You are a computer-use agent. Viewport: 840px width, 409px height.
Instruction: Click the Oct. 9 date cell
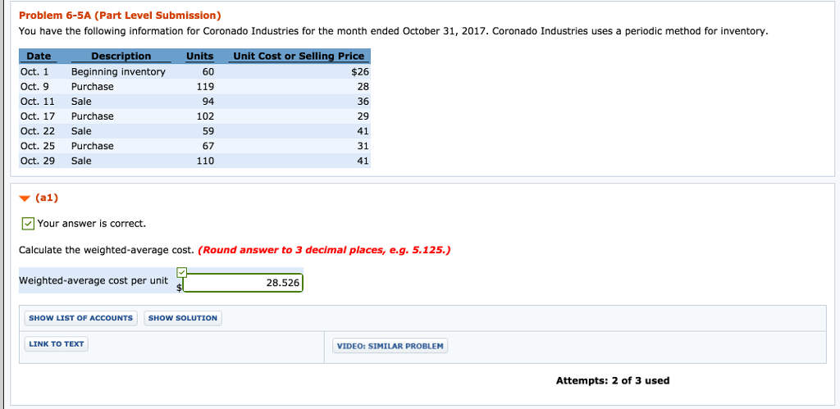coord(34,87)
